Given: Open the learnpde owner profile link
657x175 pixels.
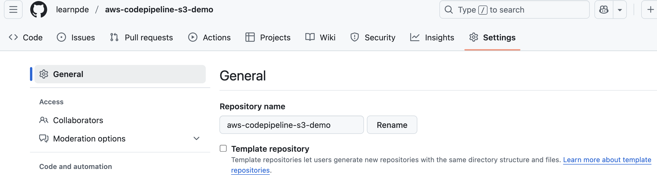Looking at the screenshot, I should tap(72, 10).
